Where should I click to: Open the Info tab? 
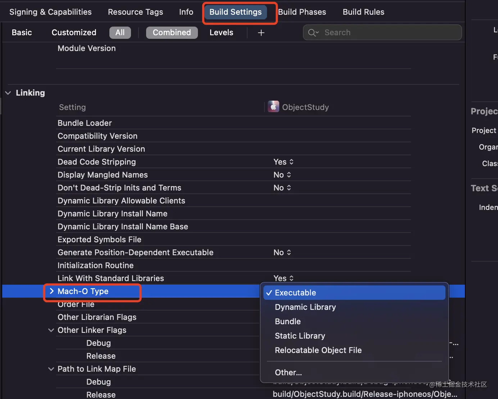pyautogui.click(x=186, y=12)
